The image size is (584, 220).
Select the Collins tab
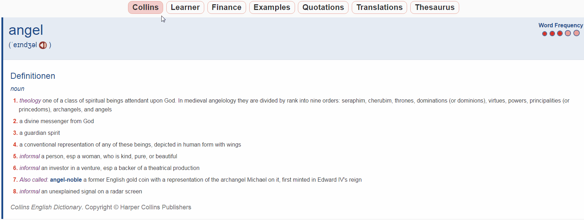(x=145, y=7)
